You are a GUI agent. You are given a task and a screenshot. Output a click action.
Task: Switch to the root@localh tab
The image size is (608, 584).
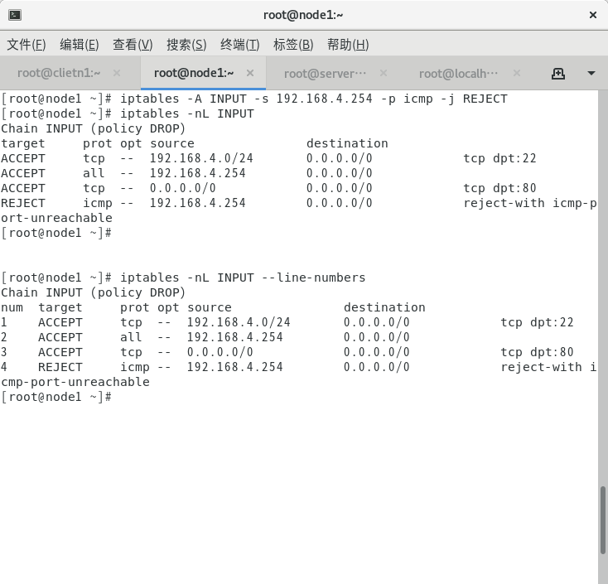pyautogui.click(x=458, y=73)
